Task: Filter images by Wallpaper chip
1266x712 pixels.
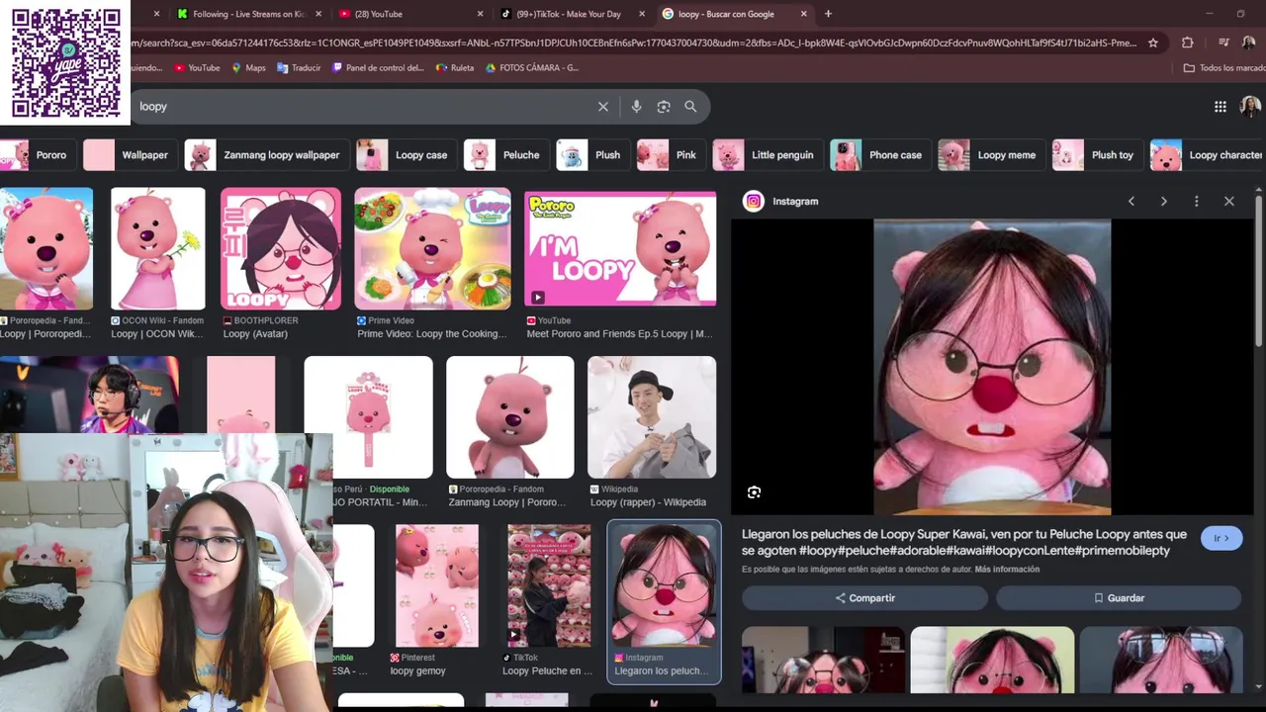Action: pyautogui.click(x=131, y=155)
